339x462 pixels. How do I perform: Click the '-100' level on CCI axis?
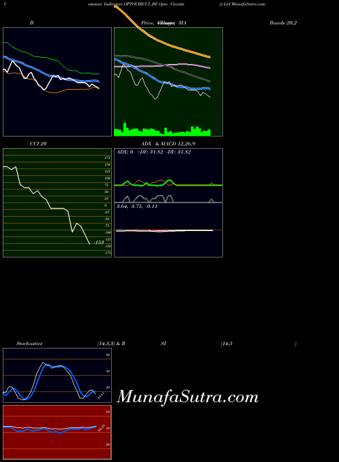108,232
